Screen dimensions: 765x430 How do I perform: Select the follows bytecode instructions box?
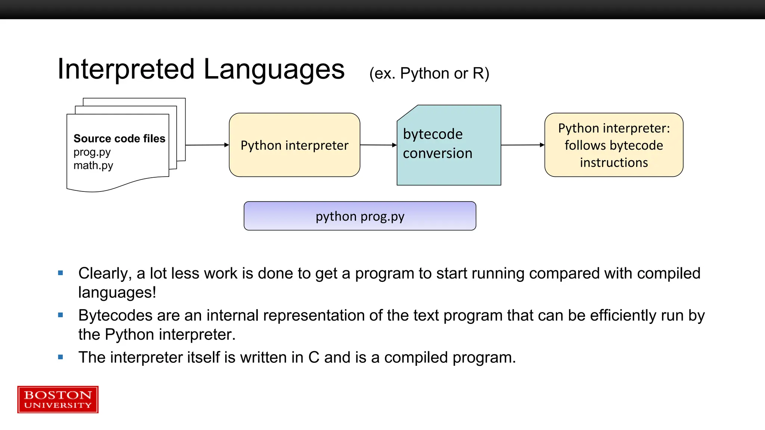614,145
